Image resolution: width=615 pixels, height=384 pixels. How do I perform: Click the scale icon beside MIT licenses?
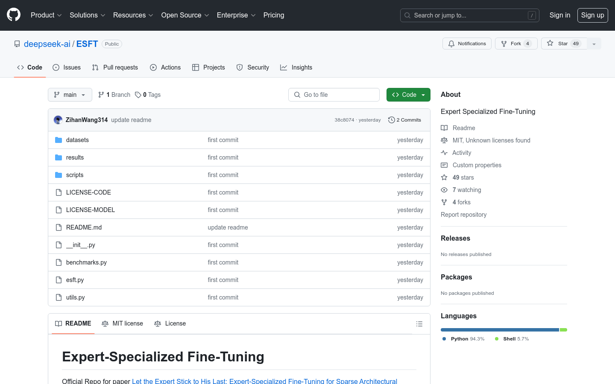[x=444, y=140]
